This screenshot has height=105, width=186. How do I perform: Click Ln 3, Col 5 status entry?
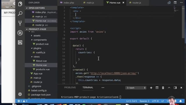click(x=132, y=101)
